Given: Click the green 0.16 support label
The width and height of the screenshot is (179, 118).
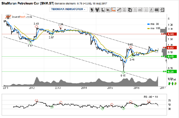Looking at the screenshot, I should [172, 72].
